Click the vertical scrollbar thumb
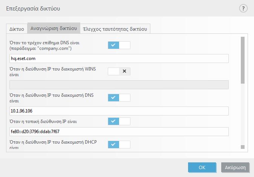 (x=242, y=60)
